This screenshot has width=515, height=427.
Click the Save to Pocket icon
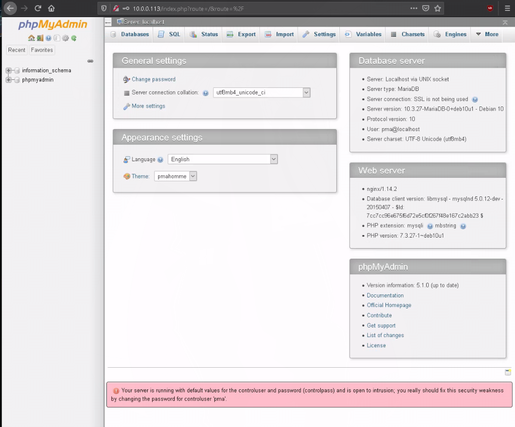point(426,8)
